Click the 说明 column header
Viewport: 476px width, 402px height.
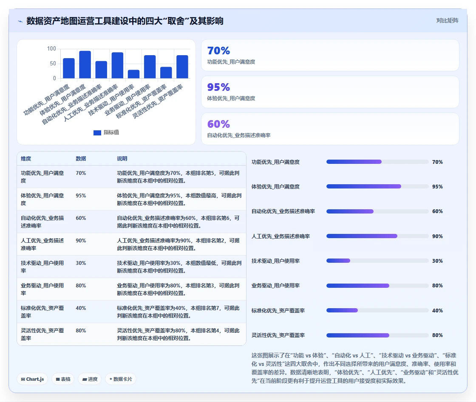tap(122, 159)
